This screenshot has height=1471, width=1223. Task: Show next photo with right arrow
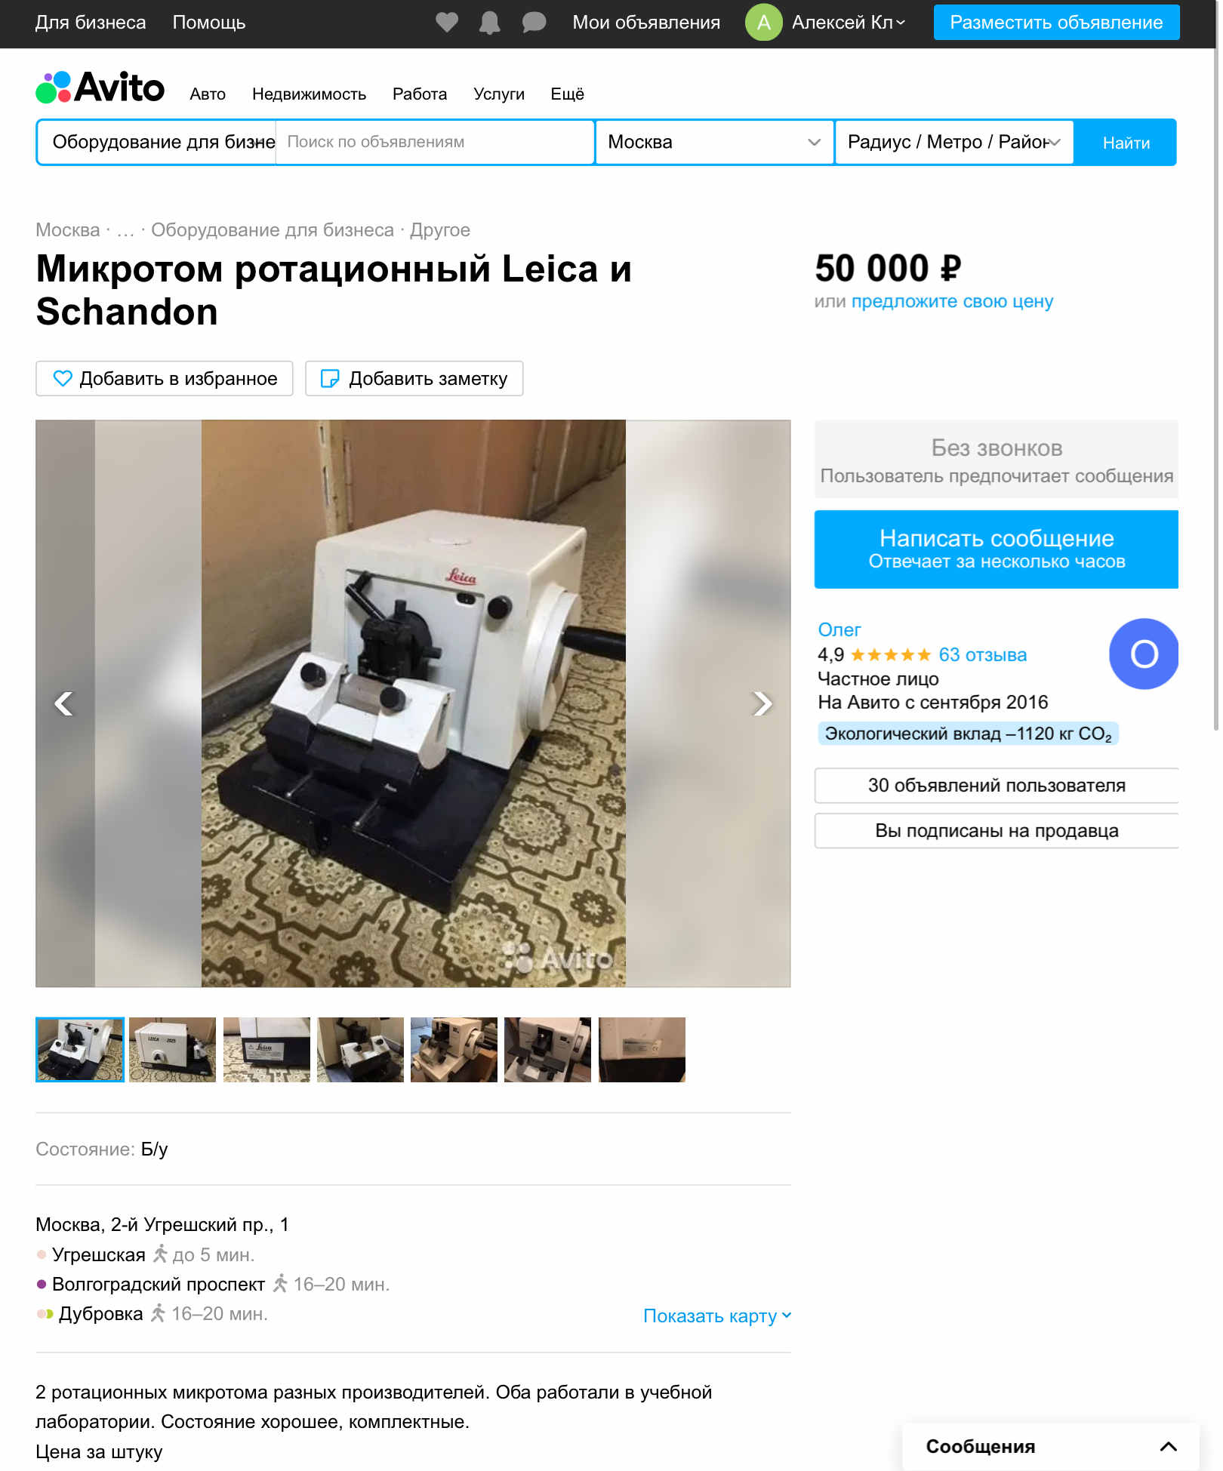tap(763, 705)
